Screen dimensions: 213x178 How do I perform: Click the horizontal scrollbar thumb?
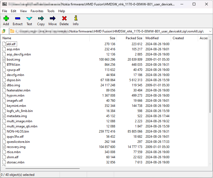[x=43, y=169]
